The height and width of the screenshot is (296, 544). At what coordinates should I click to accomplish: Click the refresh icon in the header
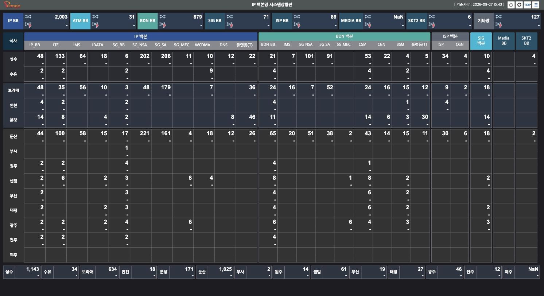click(511, 5)
